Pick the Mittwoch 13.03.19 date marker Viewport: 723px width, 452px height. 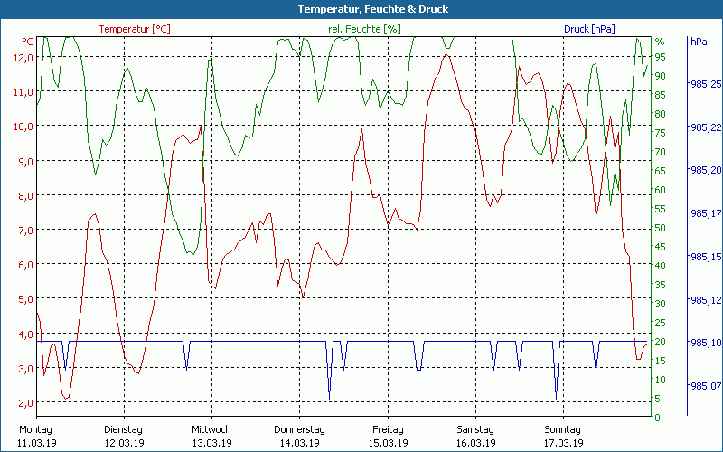tap(211, 436)
